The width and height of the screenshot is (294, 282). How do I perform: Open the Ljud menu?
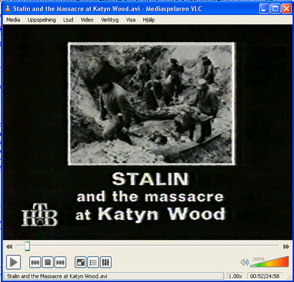pos(68,20)
